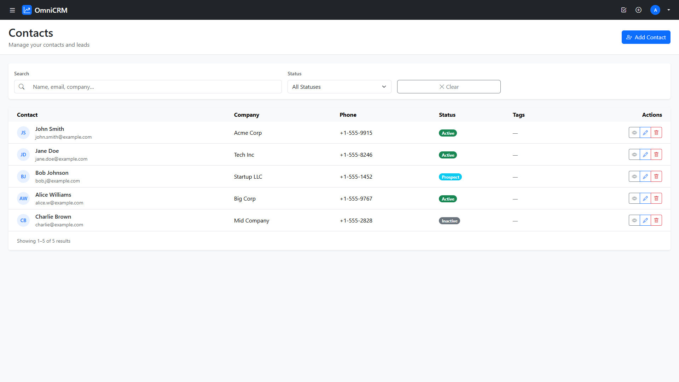Click the Add Contact button
This screenshot has height=382, width=679.
point(646,37)
